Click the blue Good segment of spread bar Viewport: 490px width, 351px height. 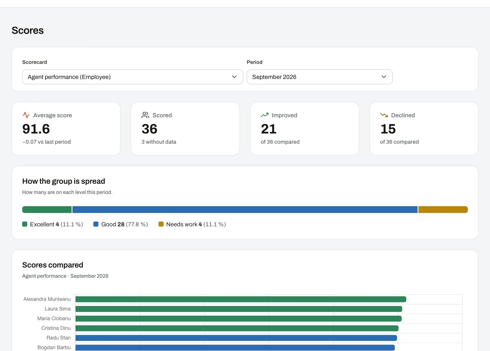245,210
